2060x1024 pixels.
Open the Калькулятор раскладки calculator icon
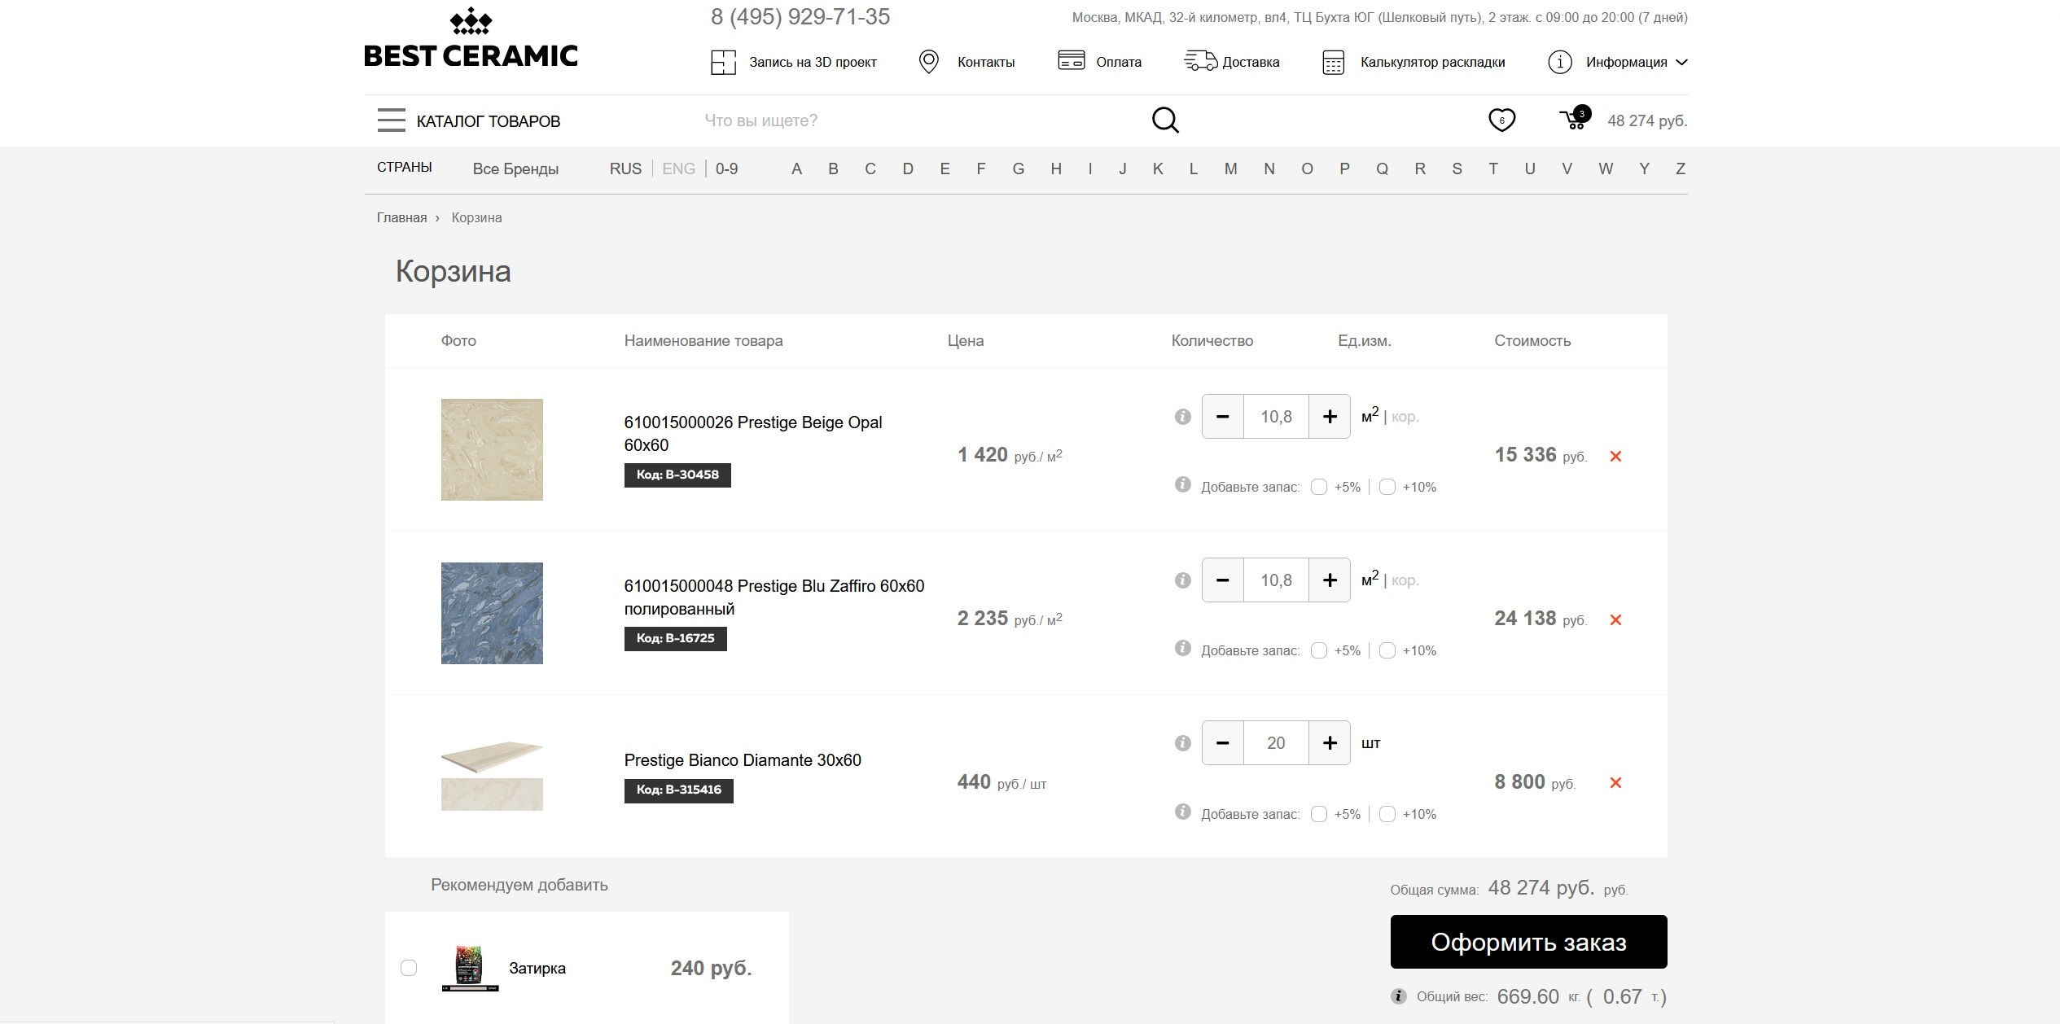tap(1333, 62)
